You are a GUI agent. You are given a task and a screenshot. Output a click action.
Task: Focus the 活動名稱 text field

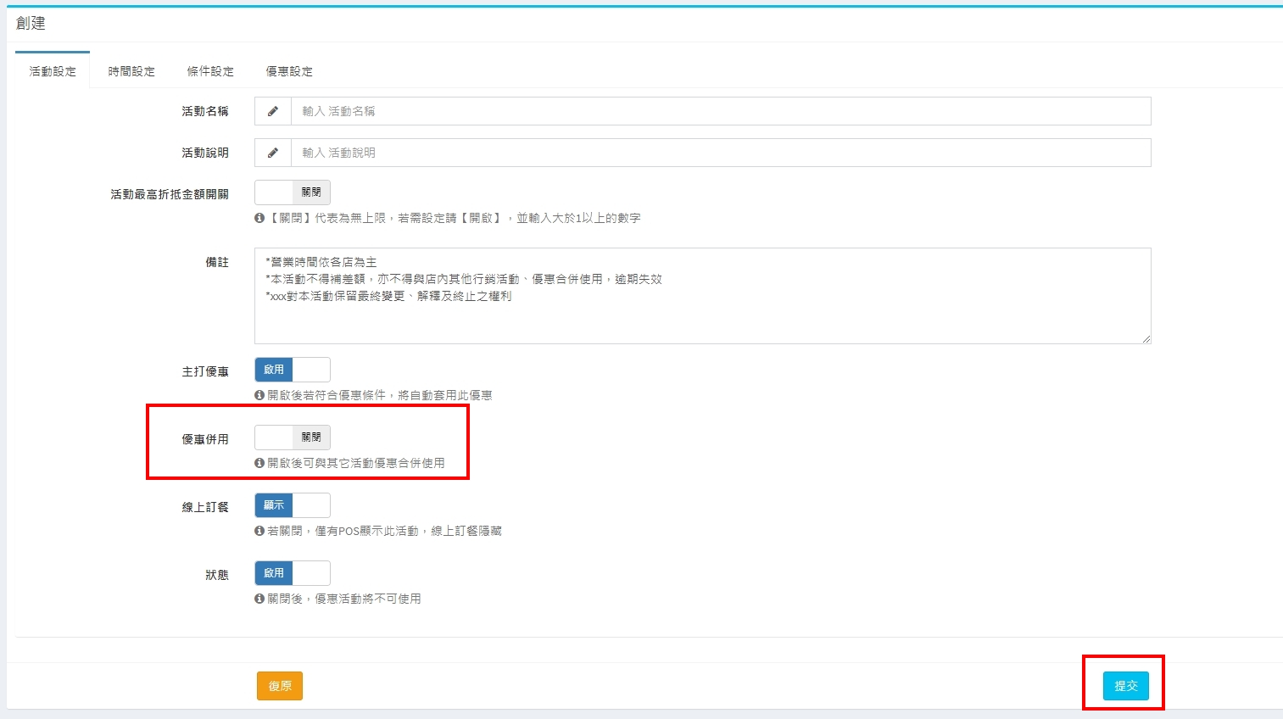point(721,111)
